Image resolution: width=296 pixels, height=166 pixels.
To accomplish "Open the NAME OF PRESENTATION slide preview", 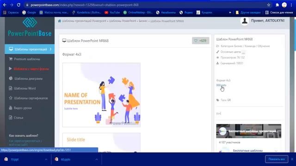I will click(x=101, y=95).
